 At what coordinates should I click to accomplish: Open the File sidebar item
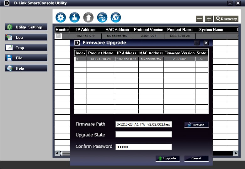pyautogui.click(x=26, y=58)
